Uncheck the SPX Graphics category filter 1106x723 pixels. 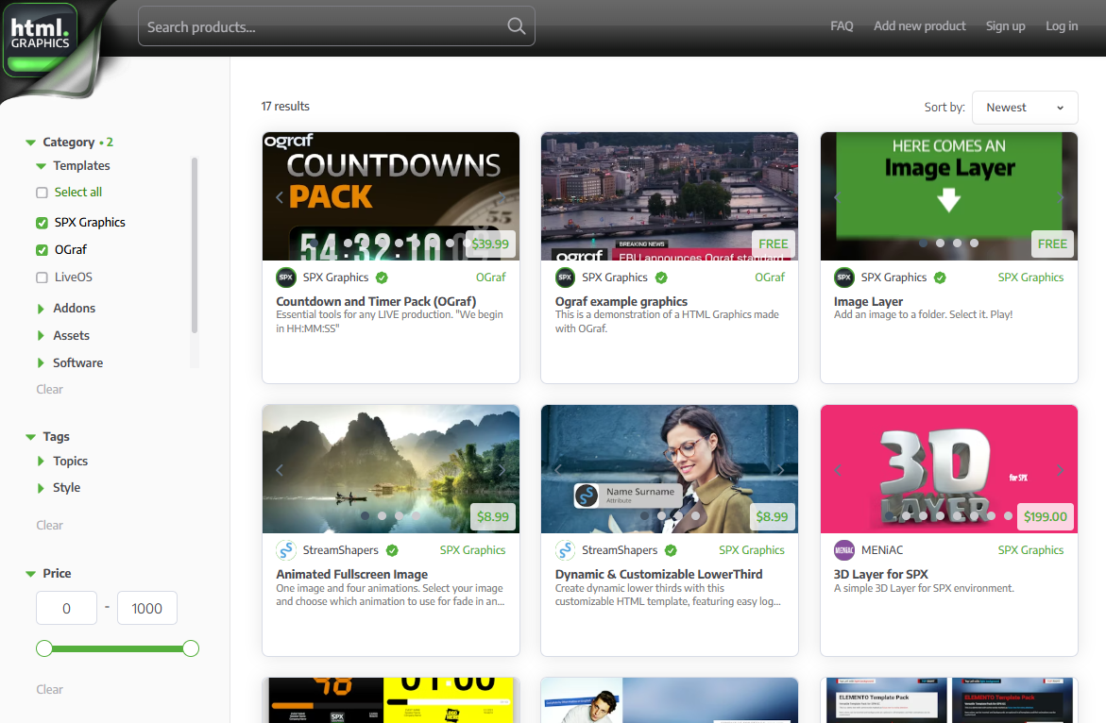coord(42,222)
